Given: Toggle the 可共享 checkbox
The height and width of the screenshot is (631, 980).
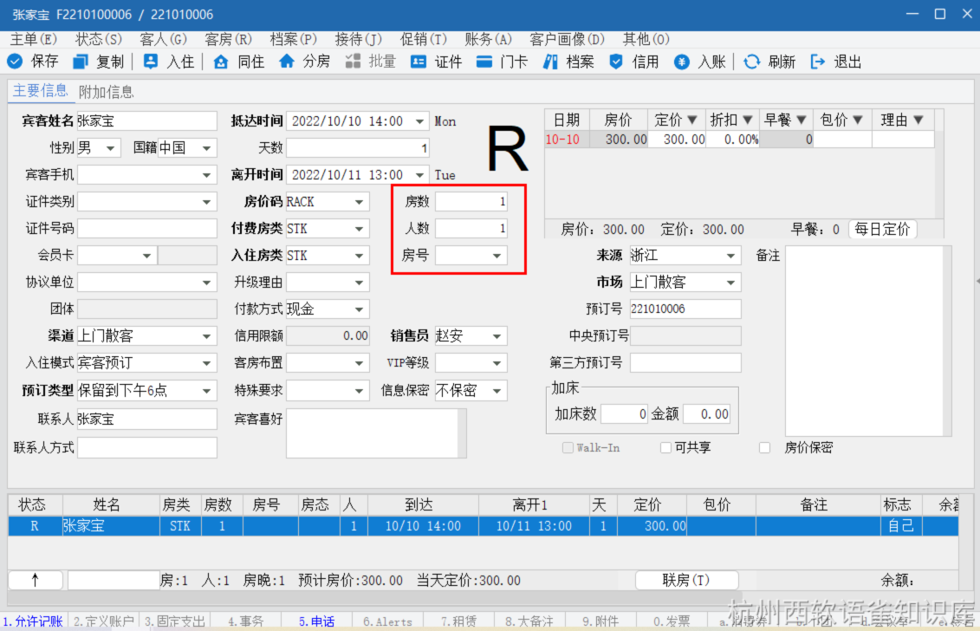Looking at the screenshot, I should click(x=665, y=448).
